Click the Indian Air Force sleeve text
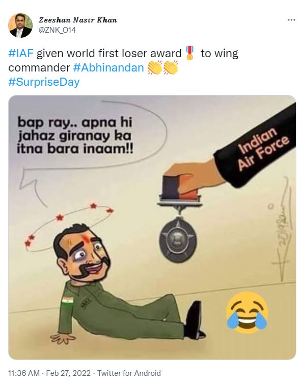This screenshot has width=304, height=384. [x=263, y=149]
